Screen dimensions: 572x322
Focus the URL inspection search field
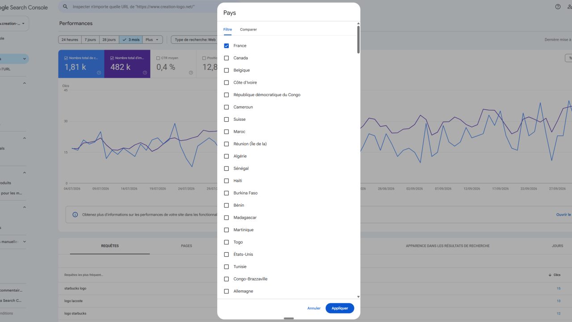coord(139,7)
